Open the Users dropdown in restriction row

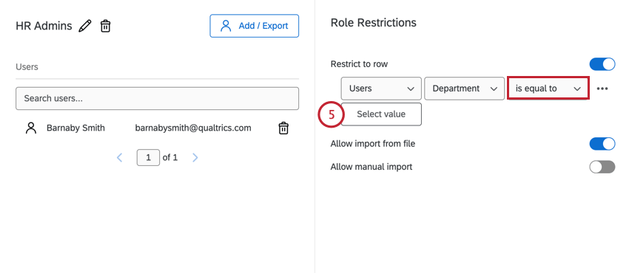click(381, 89)
